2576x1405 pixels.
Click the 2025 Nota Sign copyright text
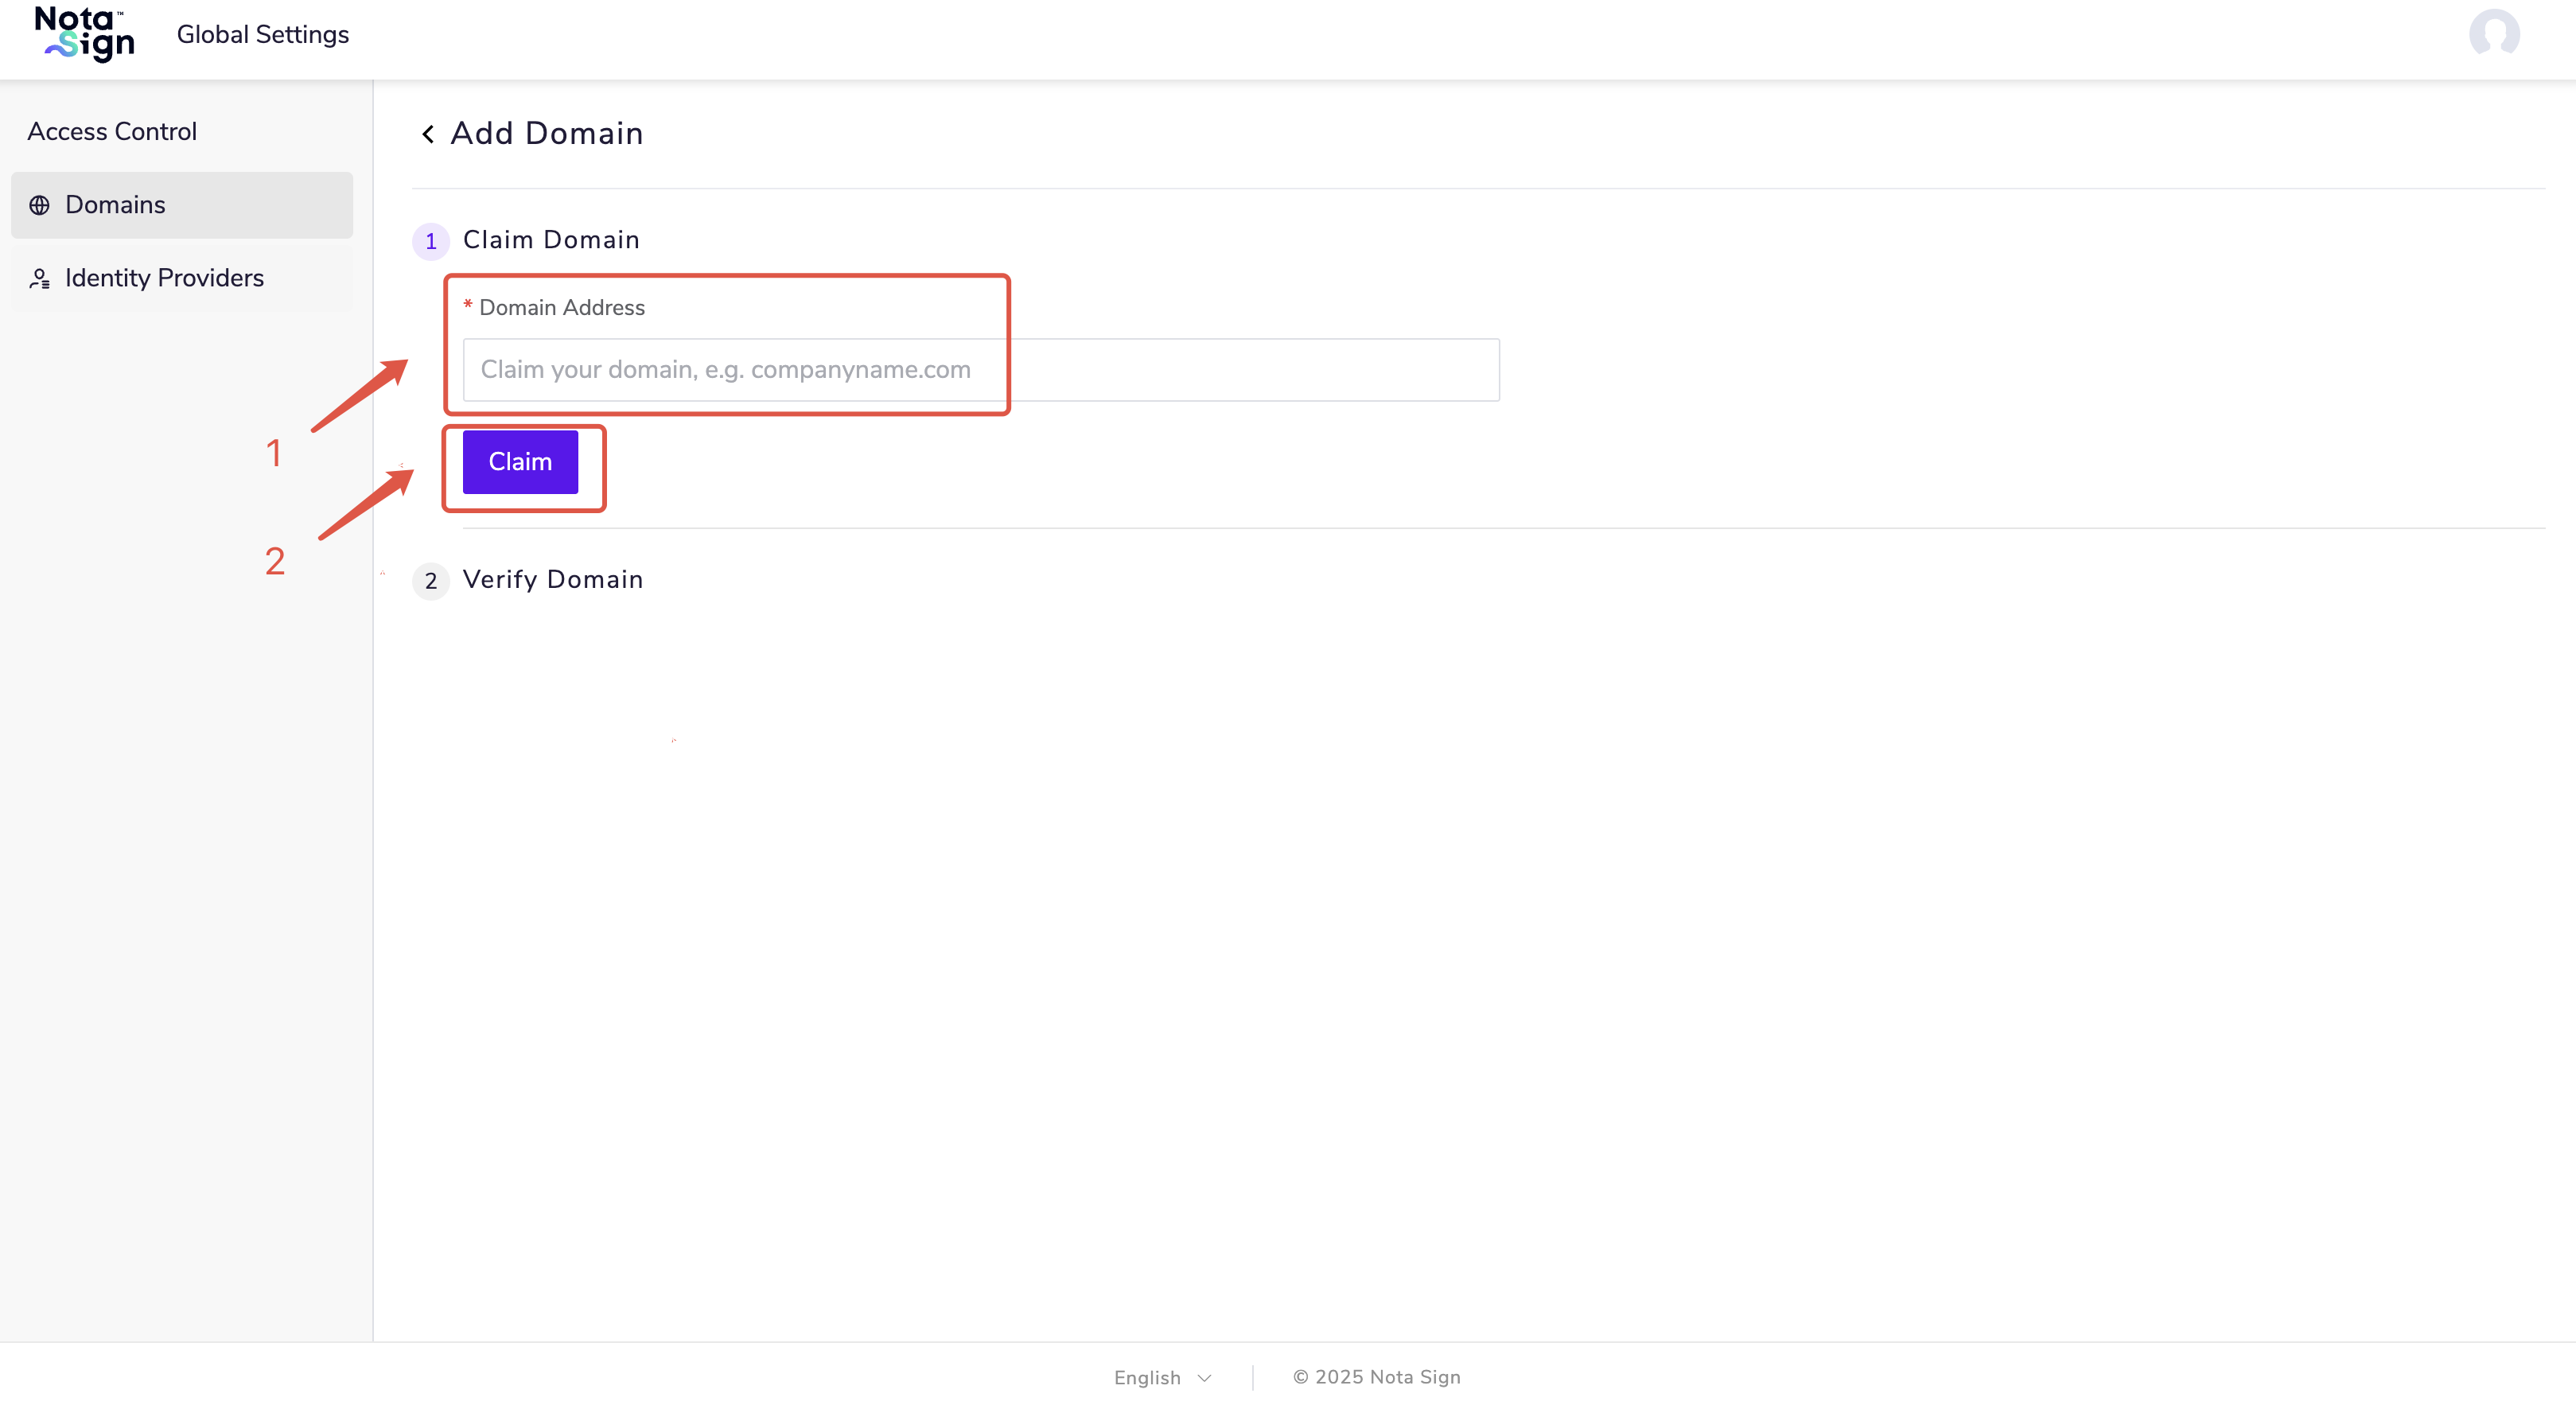click(x=1376, y=1377)
